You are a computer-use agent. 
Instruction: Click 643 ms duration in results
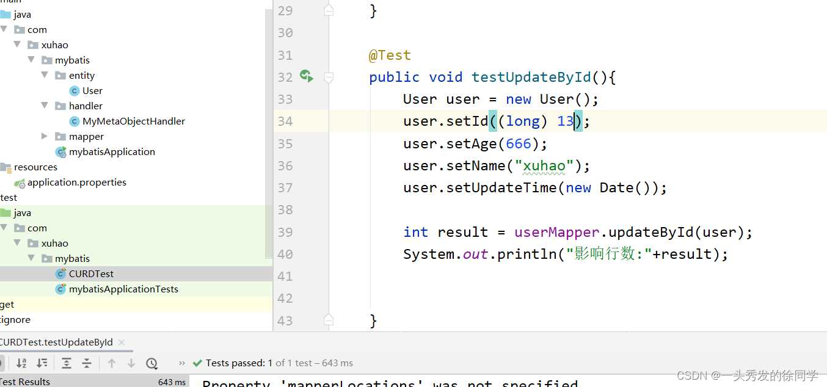[x=172, y=382]
